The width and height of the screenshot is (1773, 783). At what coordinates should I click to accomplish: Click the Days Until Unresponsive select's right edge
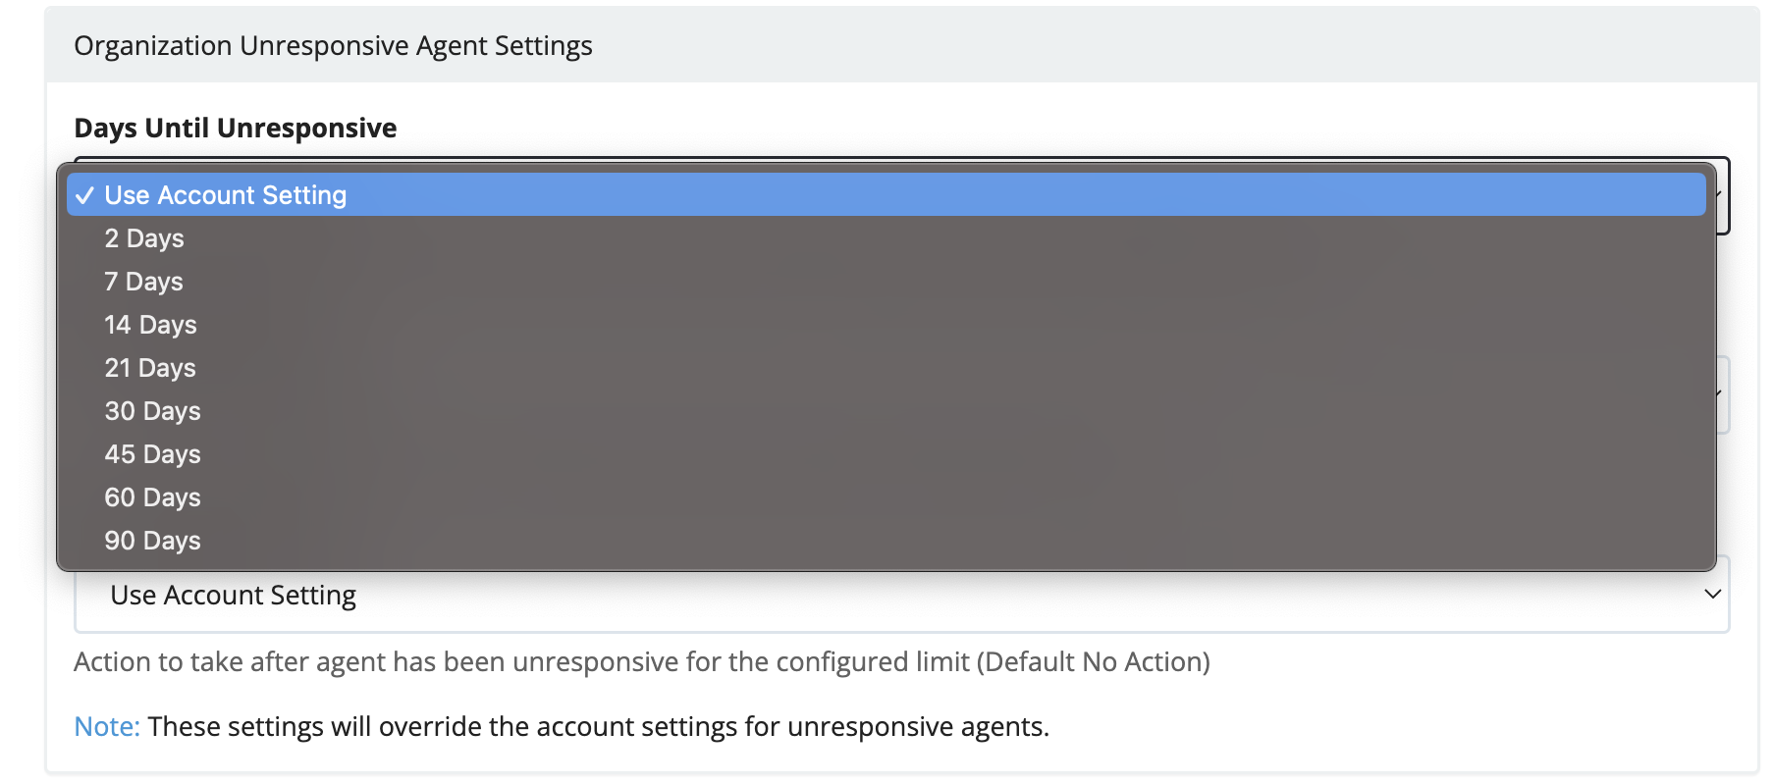(1723, 195)
